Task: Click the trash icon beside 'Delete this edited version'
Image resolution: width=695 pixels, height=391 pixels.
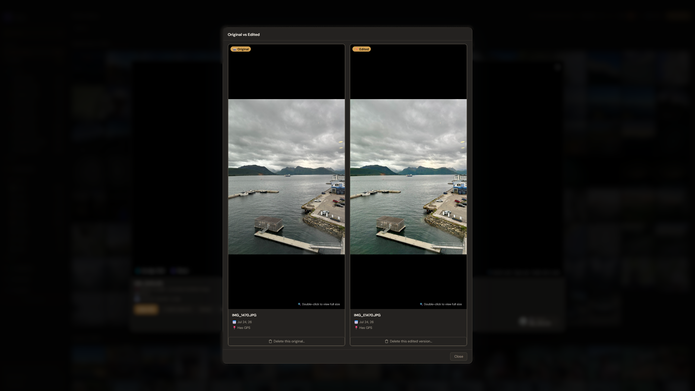Action: [x=387, y=341]
